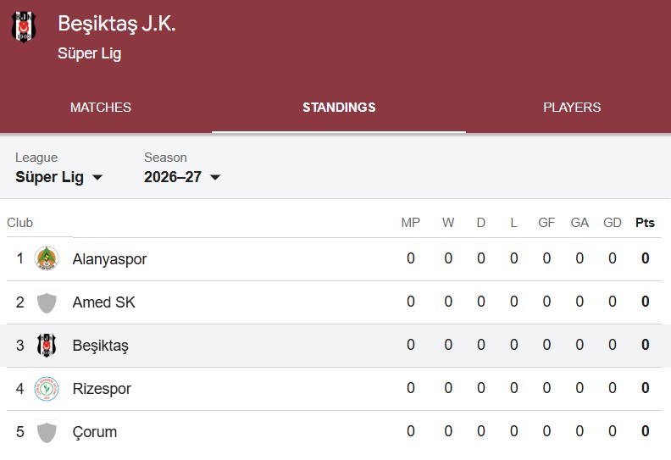
Task: Click the Beşiktaş team name in table
Action: click(101, 346)
